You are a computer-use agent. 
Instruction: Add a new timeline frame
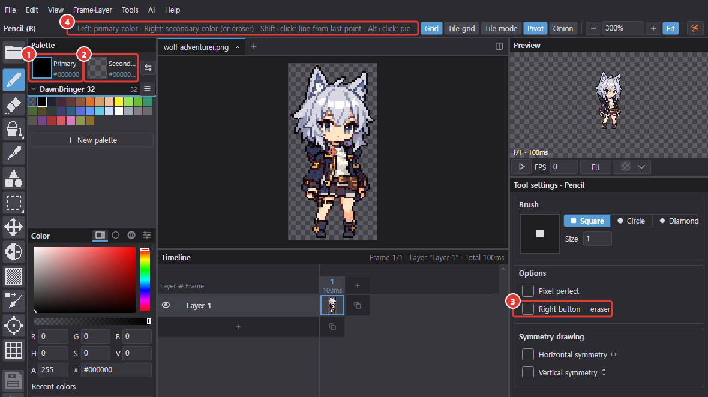358,285
